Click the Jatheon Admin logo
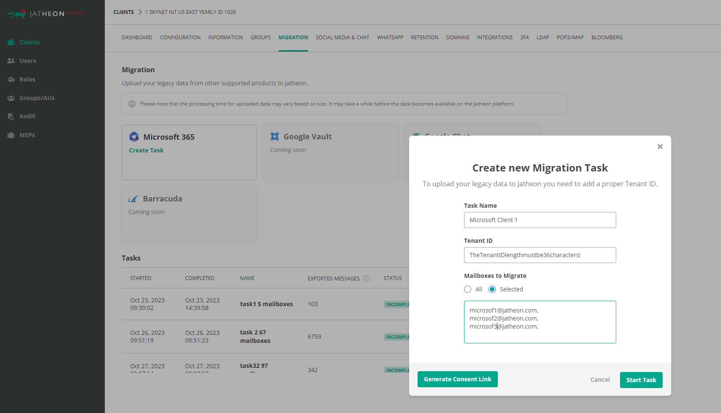 46,14
